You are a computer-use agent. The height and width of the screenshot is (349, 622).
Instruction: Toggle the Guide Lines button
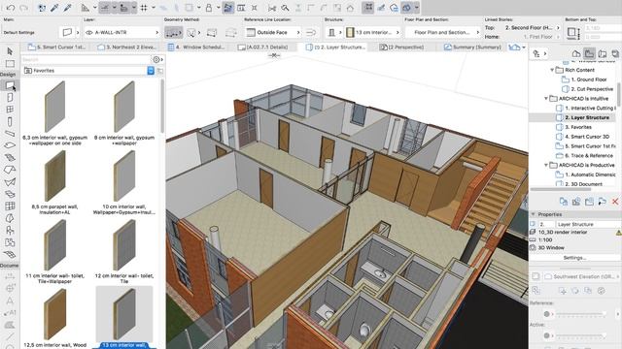point(104,8)
